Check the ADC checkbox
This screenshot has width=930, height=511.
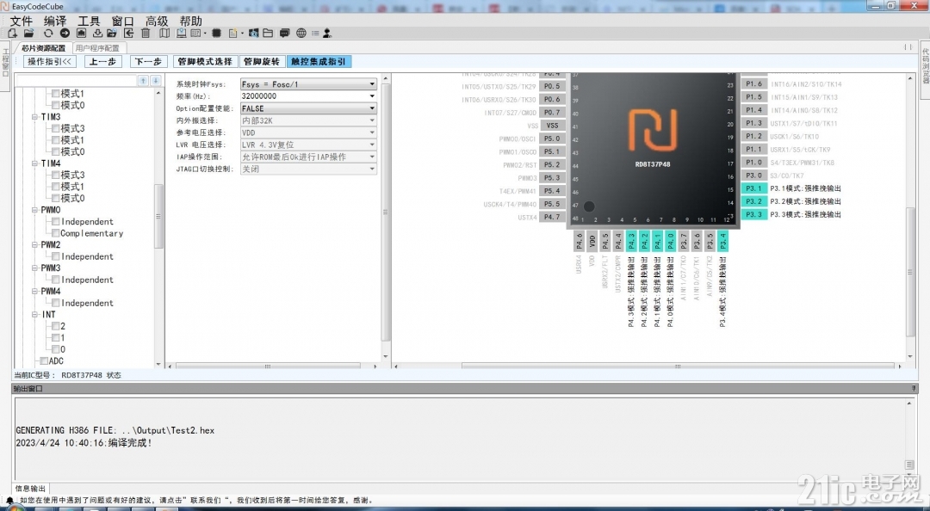(x=44, y=361)
